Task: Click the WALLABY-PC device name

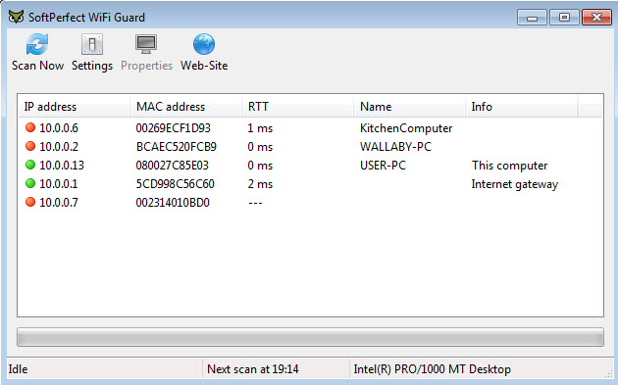Action: point(395,146)
